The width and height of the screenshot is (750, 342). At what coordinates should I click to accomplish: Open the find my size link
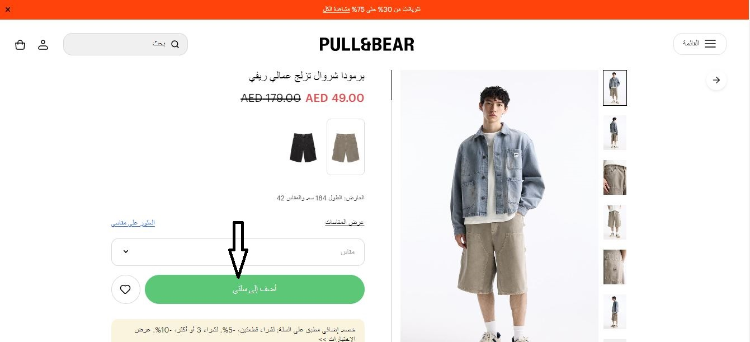click(133, 223)
